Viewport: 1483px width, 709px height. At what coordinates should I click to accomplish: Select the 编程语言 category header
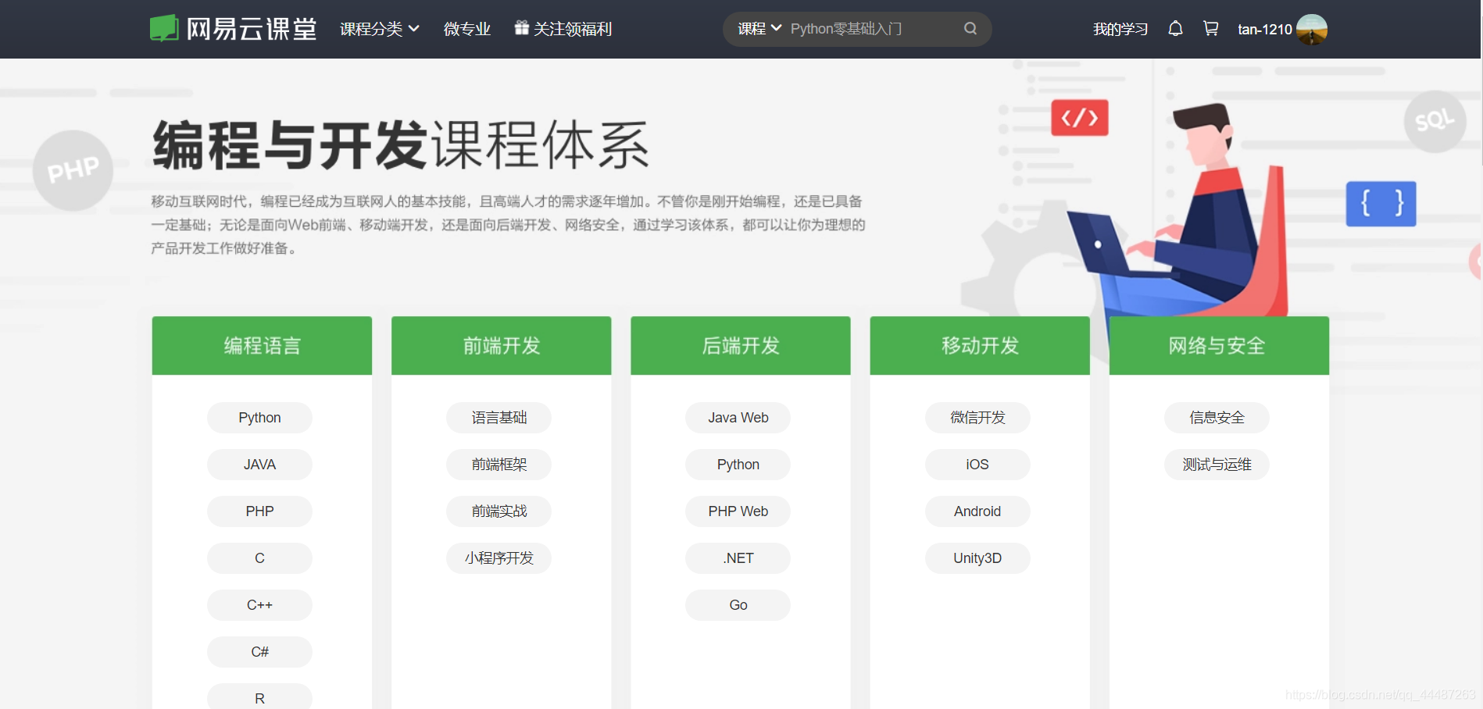click(x=262, y=345)
